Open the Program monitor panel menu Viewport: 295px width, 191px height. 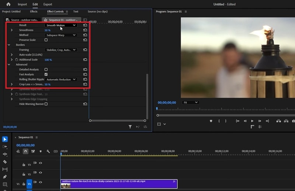click(x=186, y=12)
